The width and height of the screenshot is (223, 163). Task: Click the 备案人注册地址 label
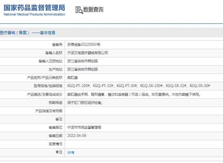[x=51, y=61]
